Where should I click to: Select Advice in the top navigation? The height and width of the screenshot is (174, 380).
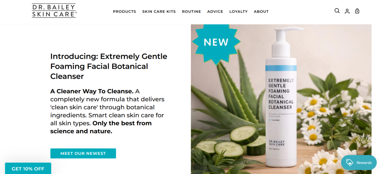coord(215,11)
